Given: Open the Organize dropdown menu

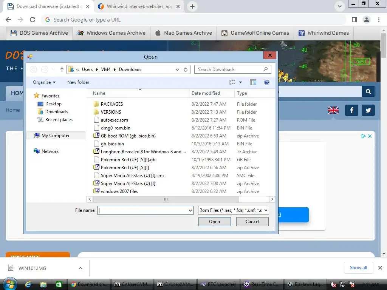Looking at the screenshot, I should (x=44, y=82).
